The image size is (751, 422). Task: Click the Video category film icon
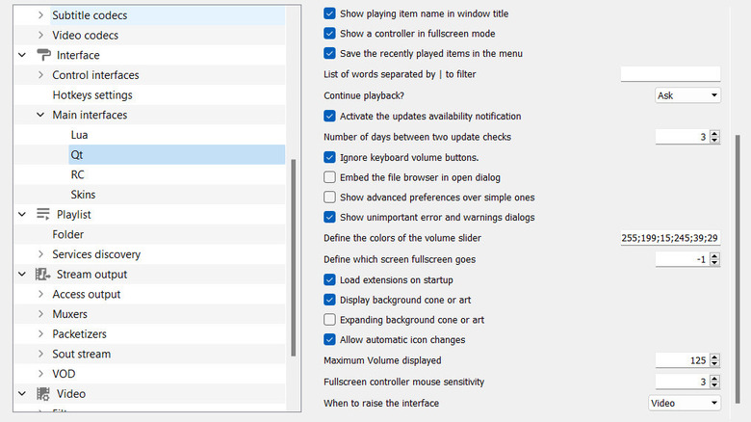point(43,393)
